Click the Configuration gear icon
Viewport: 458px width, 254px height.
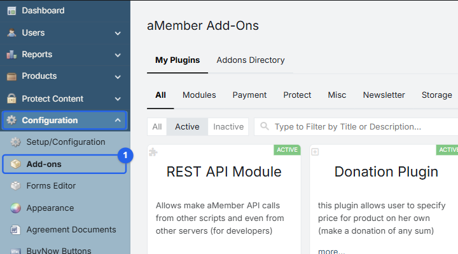coord(11,120)
